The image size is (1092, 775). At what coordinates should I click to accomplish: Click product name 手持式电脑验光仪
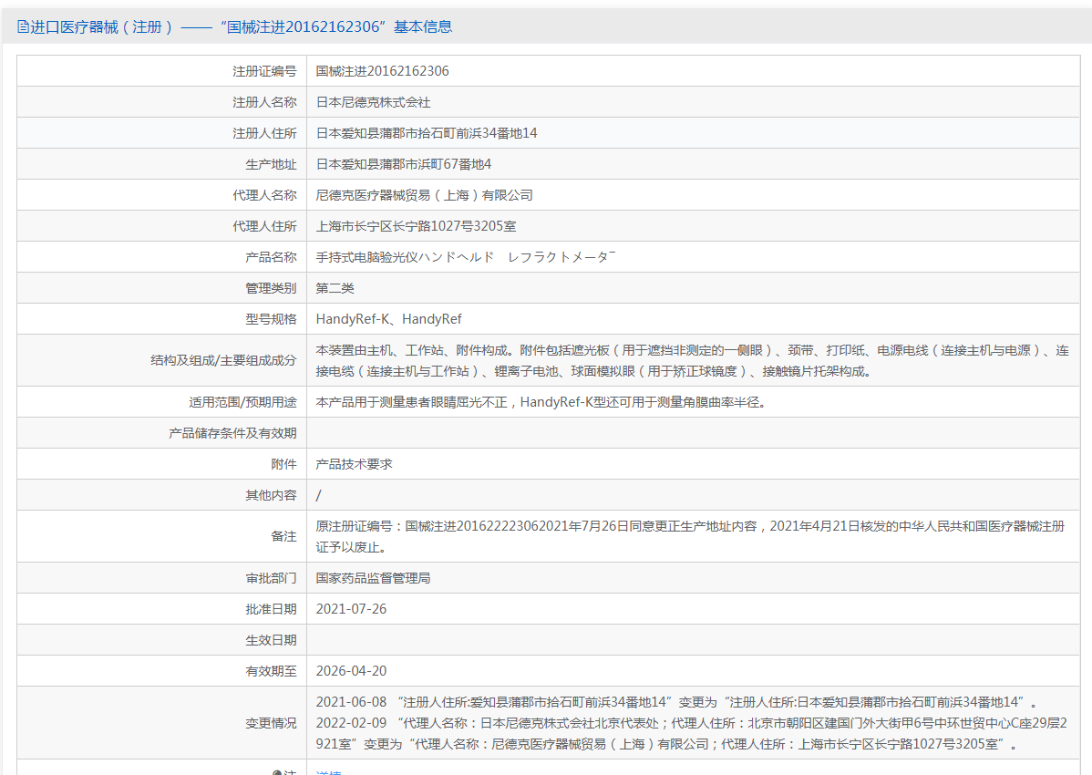click(x=367, y=257)
